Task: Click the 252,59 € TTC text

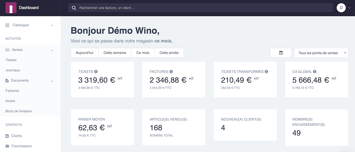Action: [230, 88]
